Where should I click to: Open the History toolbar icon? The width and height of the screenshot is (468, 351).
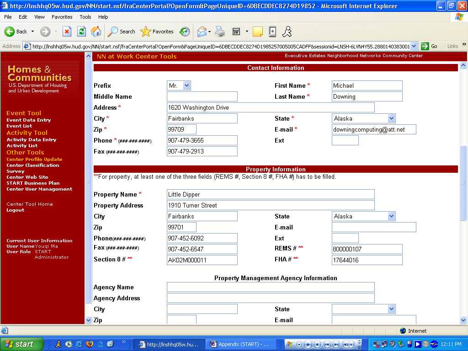185,32
